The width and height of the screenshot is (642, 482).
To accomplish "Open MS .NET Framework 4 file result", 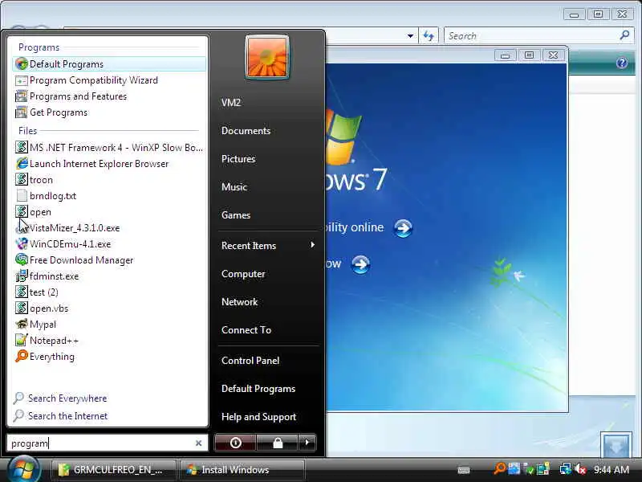I will point(109,148).
